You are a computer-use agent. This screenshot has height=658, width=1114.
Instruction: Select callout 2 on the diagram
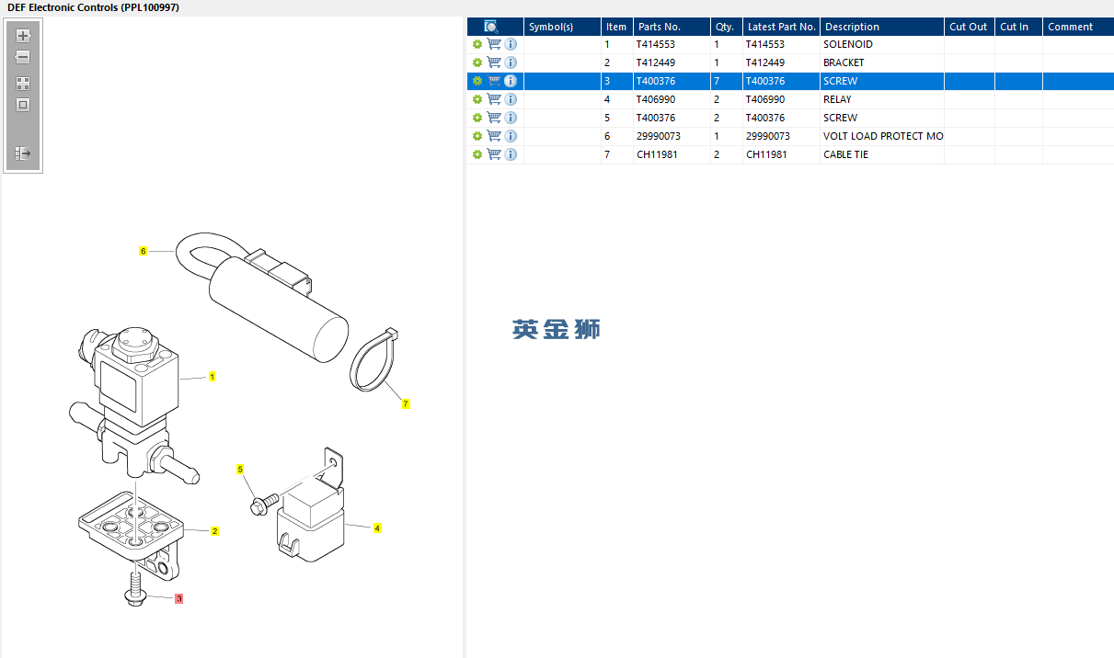[x=214, y=531]
